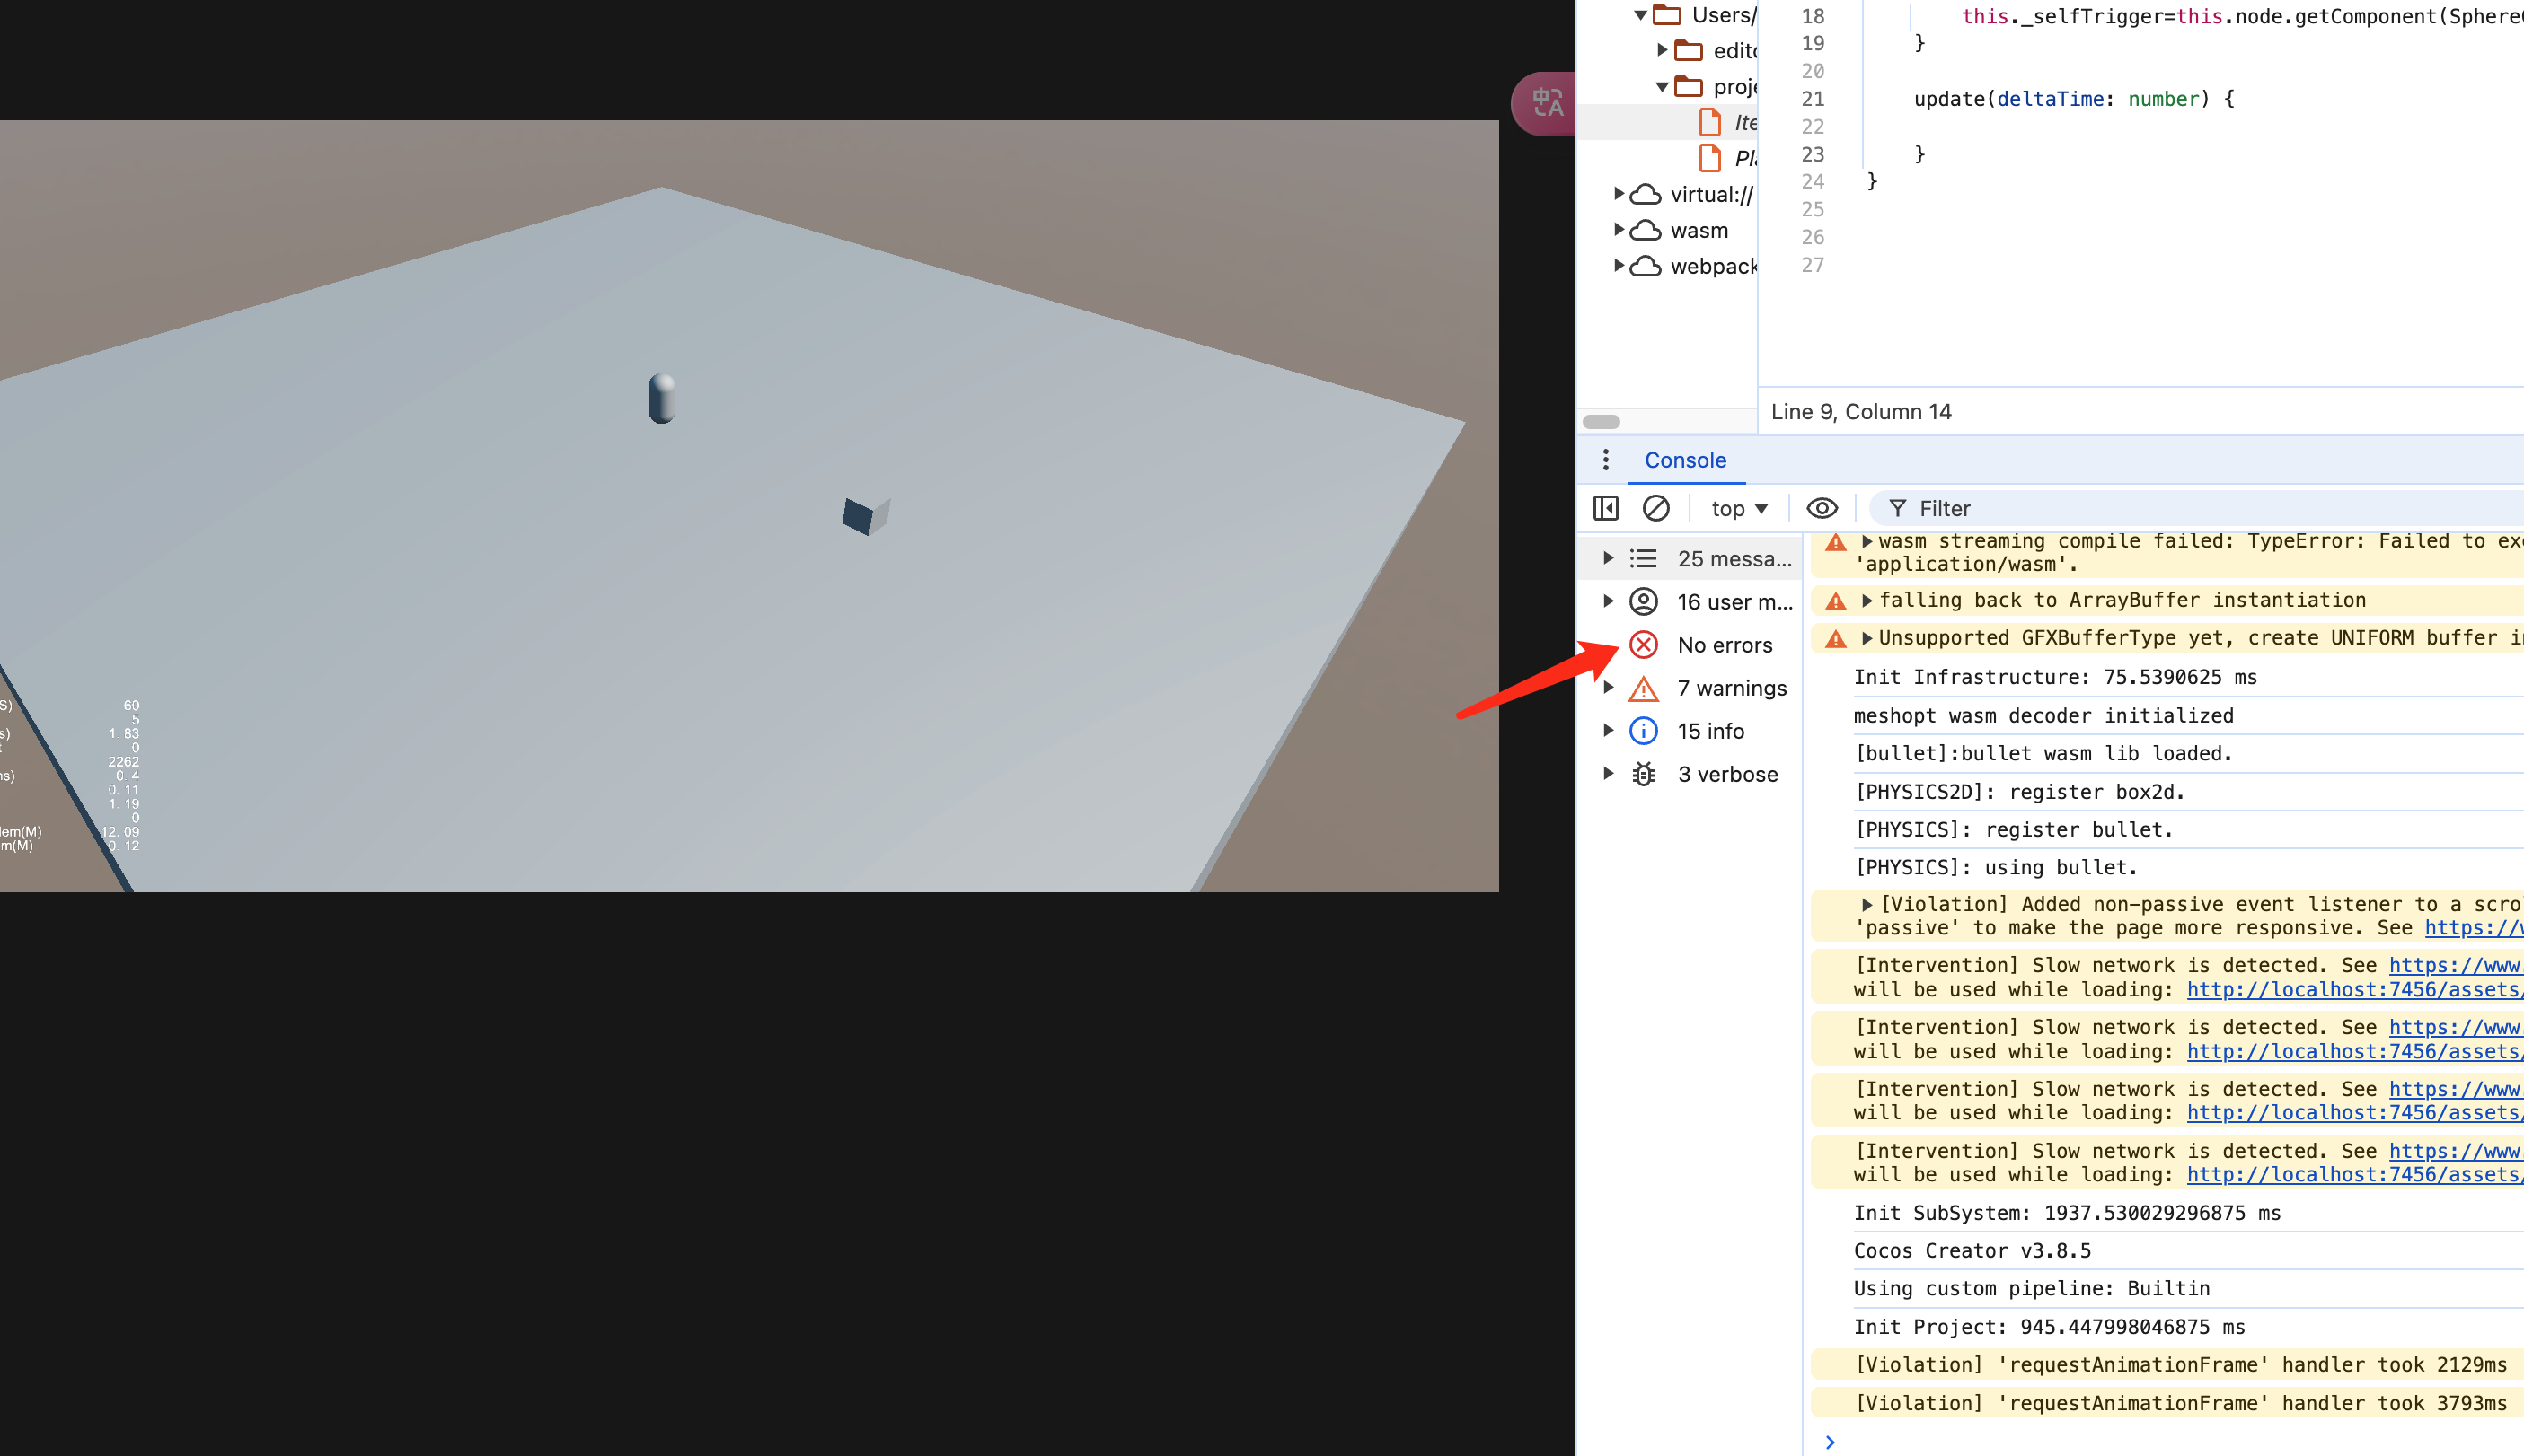Click the No errors red X icon

[x=1643, y=645]
